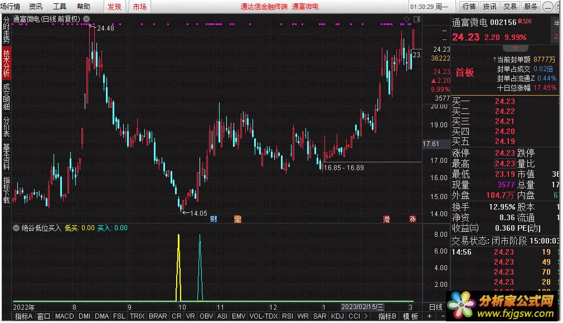The height and width of the screenshot is (323, 563).
Task: Expand the 绝谷低位买入 indicator options circle
Action: 16,228
